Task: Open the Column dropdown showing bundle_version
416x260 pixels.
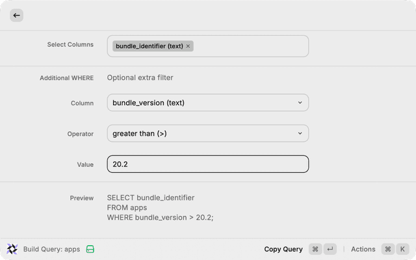Action: coord(207,103)
